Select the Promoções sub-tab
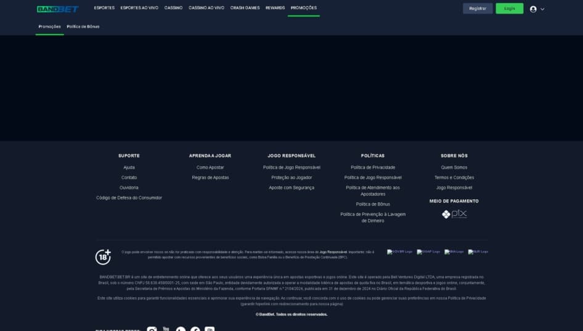This screenshot has width=583, height=331. click(x=49, y=26)
